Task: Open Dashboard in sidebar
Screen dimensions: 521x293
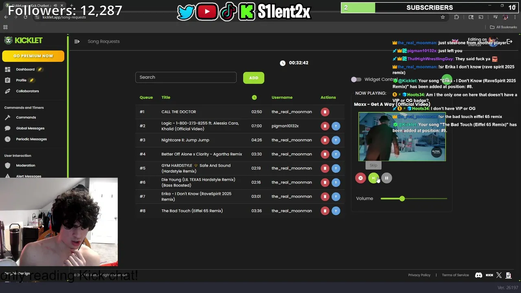Action: click(25, 70)
